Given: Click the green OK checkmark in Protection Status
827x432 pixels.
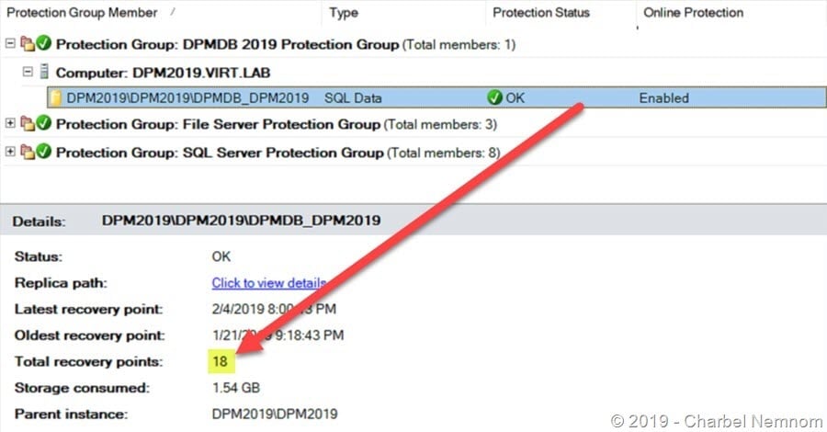Looking at the screenshot, I should (494, 97).
